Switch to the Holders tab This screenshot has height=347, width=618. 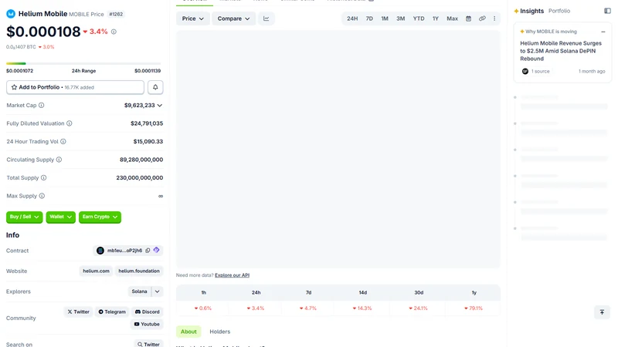click(219, 332)
